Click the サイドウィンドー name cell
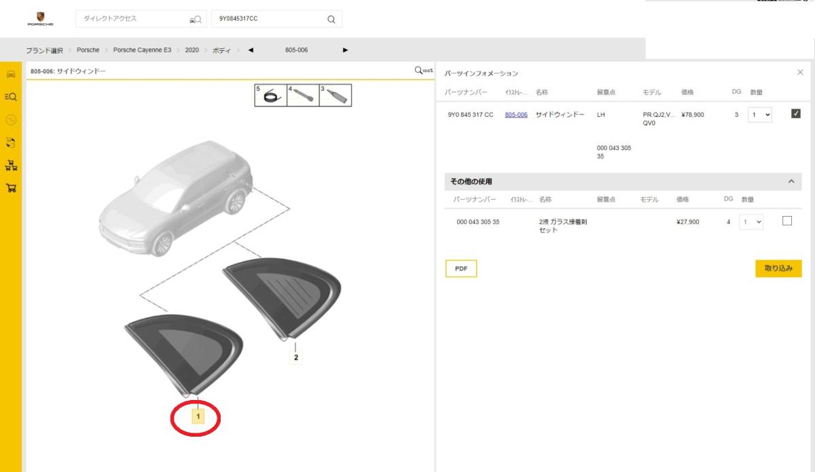The image size is (815, 472). pyautogui.click(x=560, y=115)
